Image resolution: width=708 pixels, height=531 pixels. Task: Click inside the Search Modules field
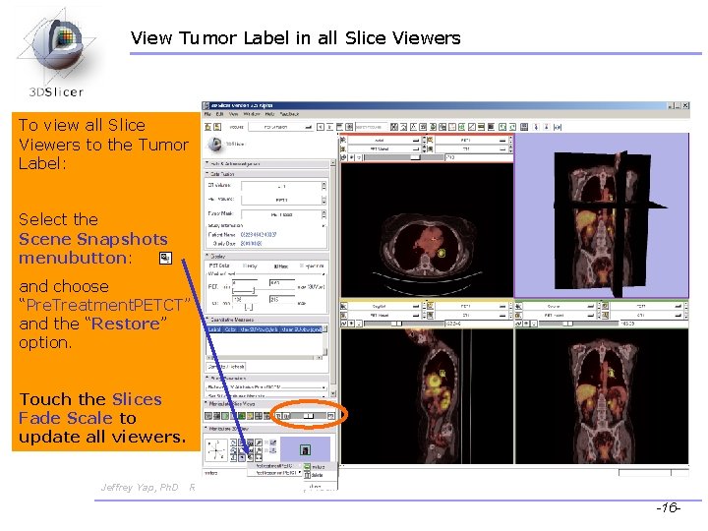pos(371,127)
